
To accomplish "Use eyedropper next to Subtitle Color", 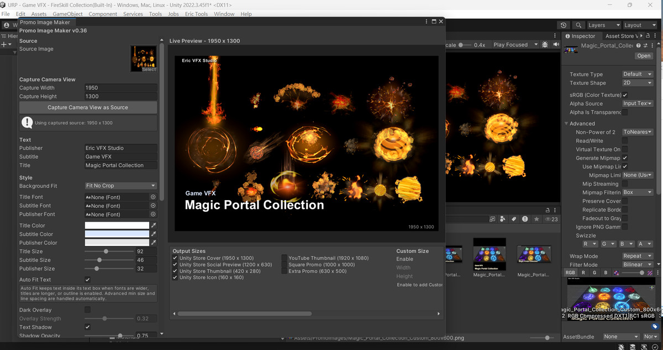I will pos(154,234).
